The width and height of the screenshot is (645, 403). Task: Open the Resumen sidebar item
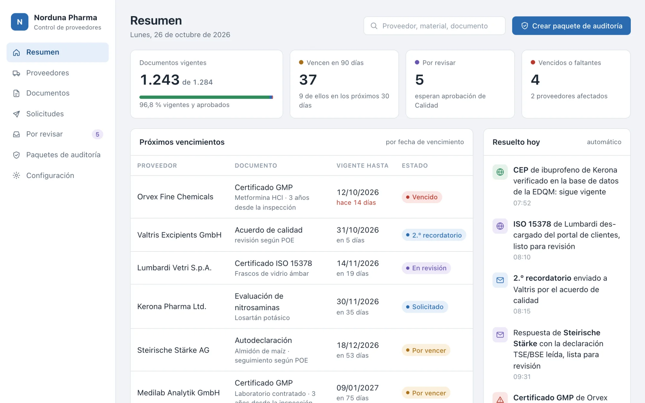pyautogui.click(x=58, y=52)
